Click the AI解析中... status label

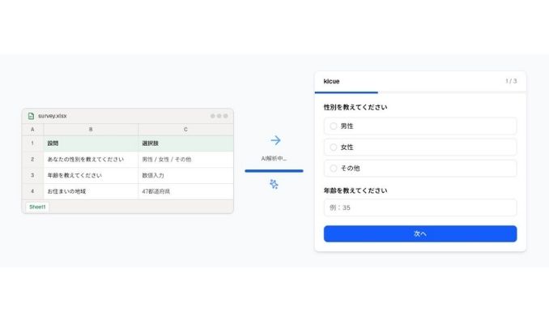click(x=274, y=158)
